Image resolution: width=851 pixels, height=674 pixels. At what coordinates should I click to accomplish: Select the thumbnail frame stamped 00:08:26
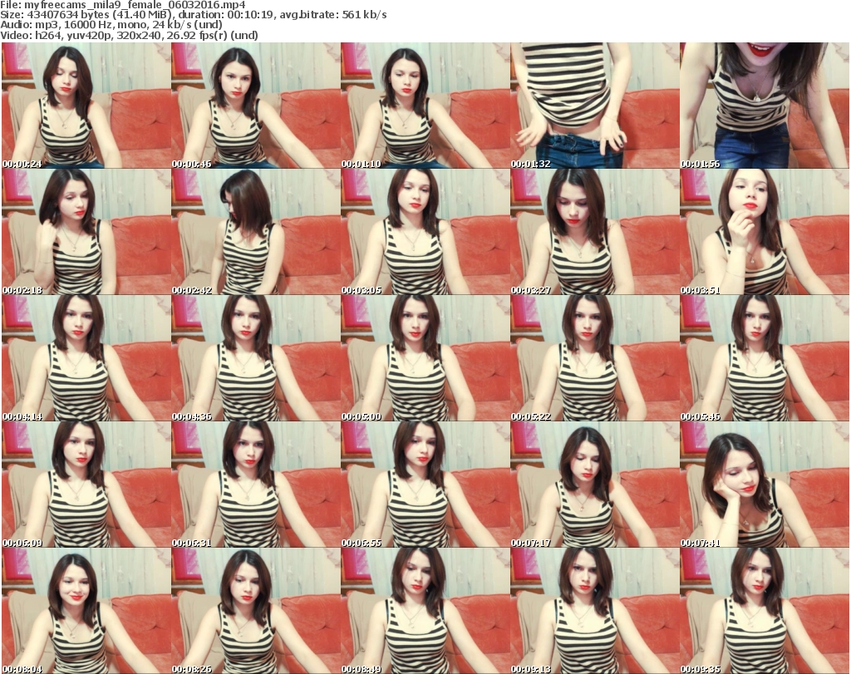pos(256,611)
